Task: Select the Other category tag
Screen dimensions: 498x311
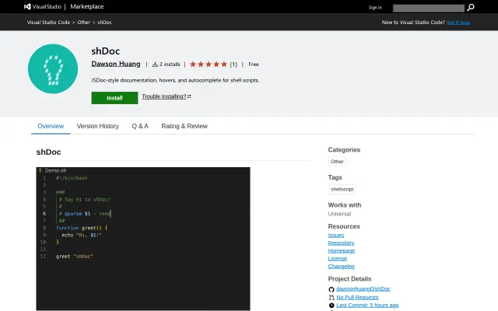Action: (337, 162)
